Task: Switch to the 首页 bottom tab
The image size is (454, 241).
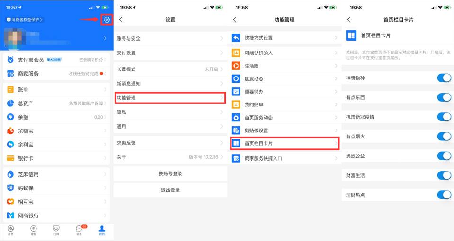Action: (x=11, y=230)
